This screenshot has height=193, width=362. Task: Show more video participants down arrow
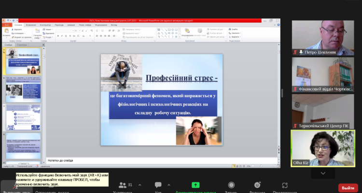pyautogui.click(x=323, y=173)
